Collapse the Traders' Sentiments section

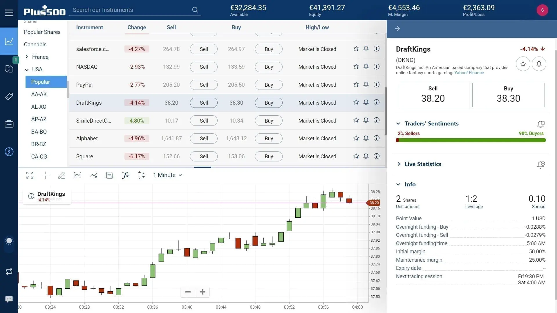pos(398,123)
